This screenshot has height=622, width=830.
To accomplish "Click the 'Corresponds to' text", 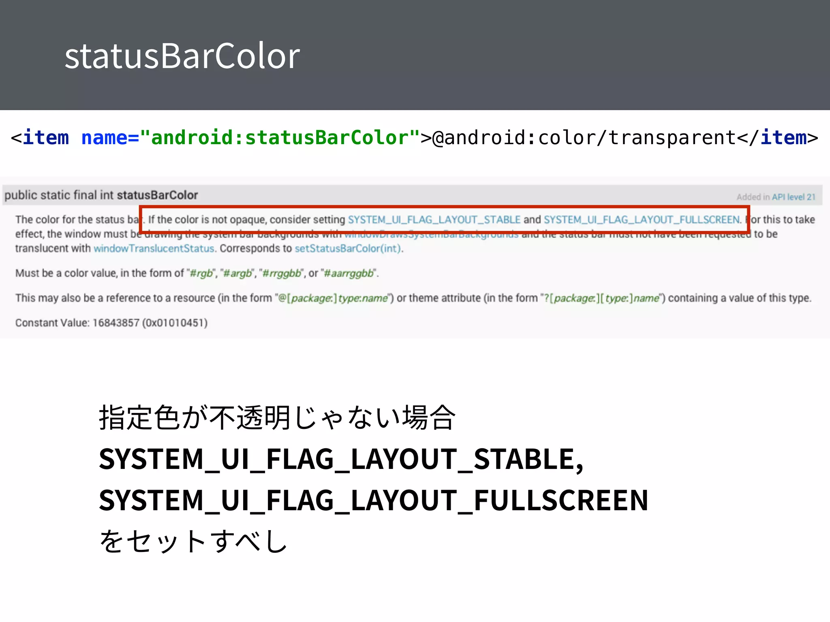I will (x=256, y=248).
